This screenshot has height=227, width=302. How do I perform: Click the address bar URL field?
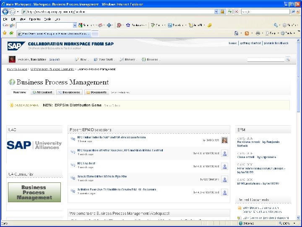point(118,12)
